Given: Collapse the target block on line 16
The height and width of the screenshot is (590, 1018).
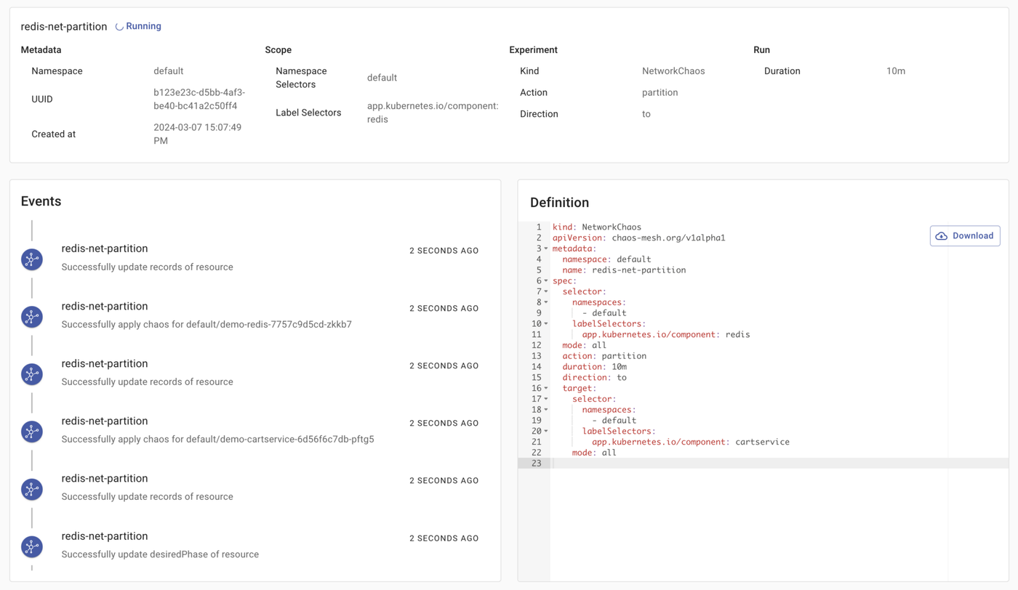Looking at the screenshot, I should [546, 388].
